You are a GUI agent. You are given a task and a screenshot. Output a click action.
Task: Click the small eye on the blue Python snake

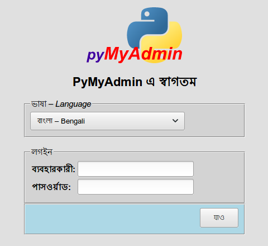[x=147, y=14]
